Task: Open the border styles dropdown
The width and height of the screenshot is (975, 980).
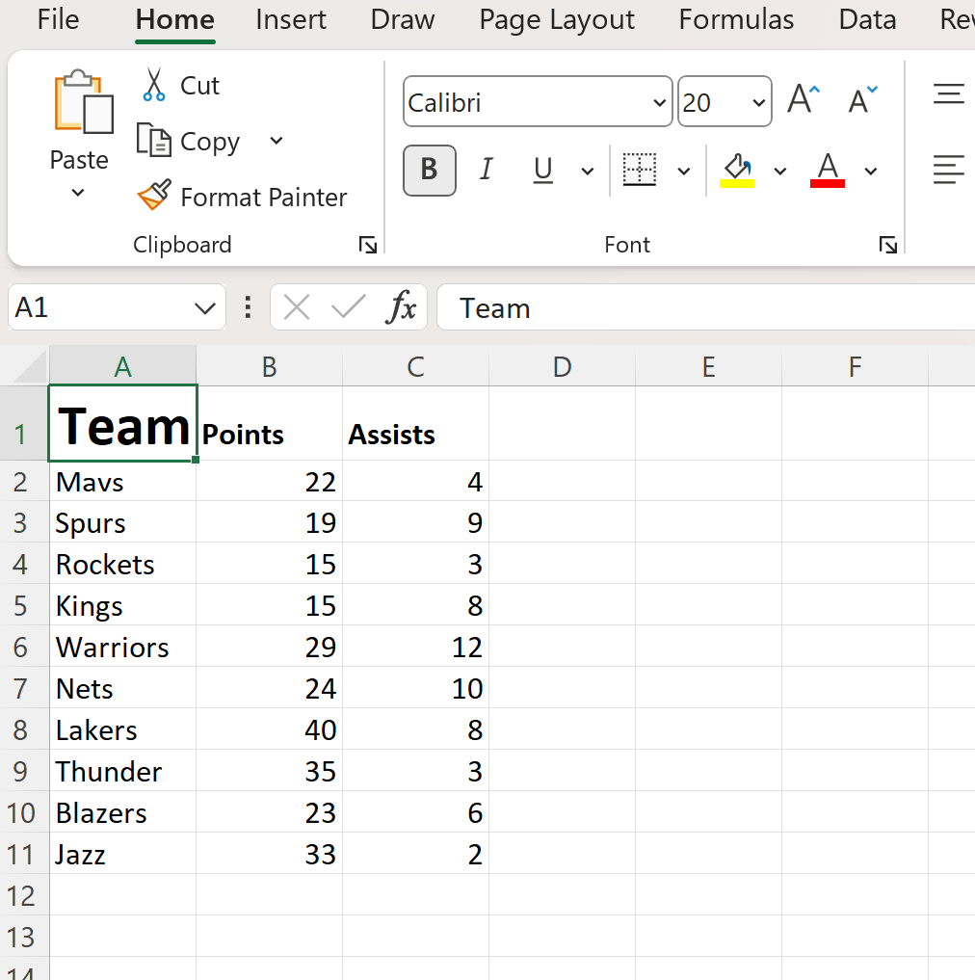Action: 684,170
